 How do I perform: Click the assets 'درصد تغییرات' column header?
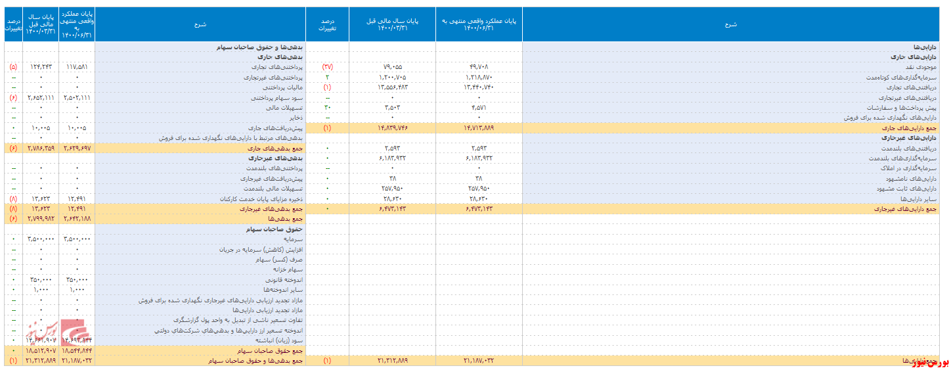[x=326, y=24]
